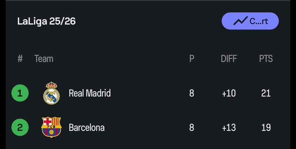Open the chart view button

[250, 21]
